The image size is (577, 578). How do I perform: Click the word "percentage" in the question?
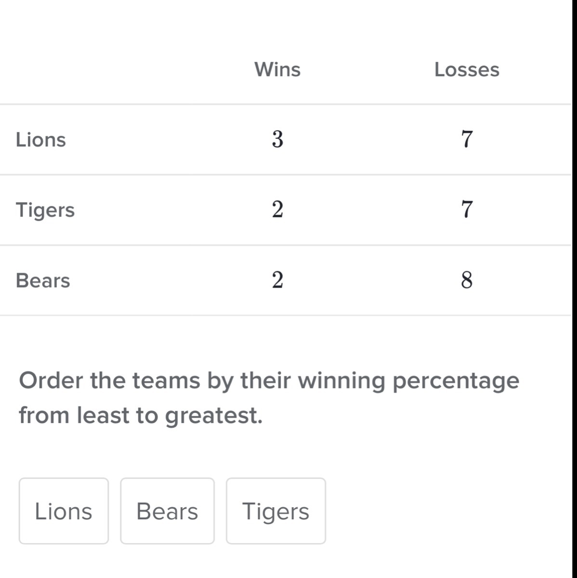point(456,381)
